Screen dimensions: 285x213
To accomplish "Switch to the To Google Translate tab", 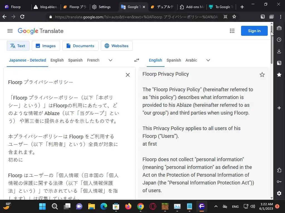I will tap(221, 7).
